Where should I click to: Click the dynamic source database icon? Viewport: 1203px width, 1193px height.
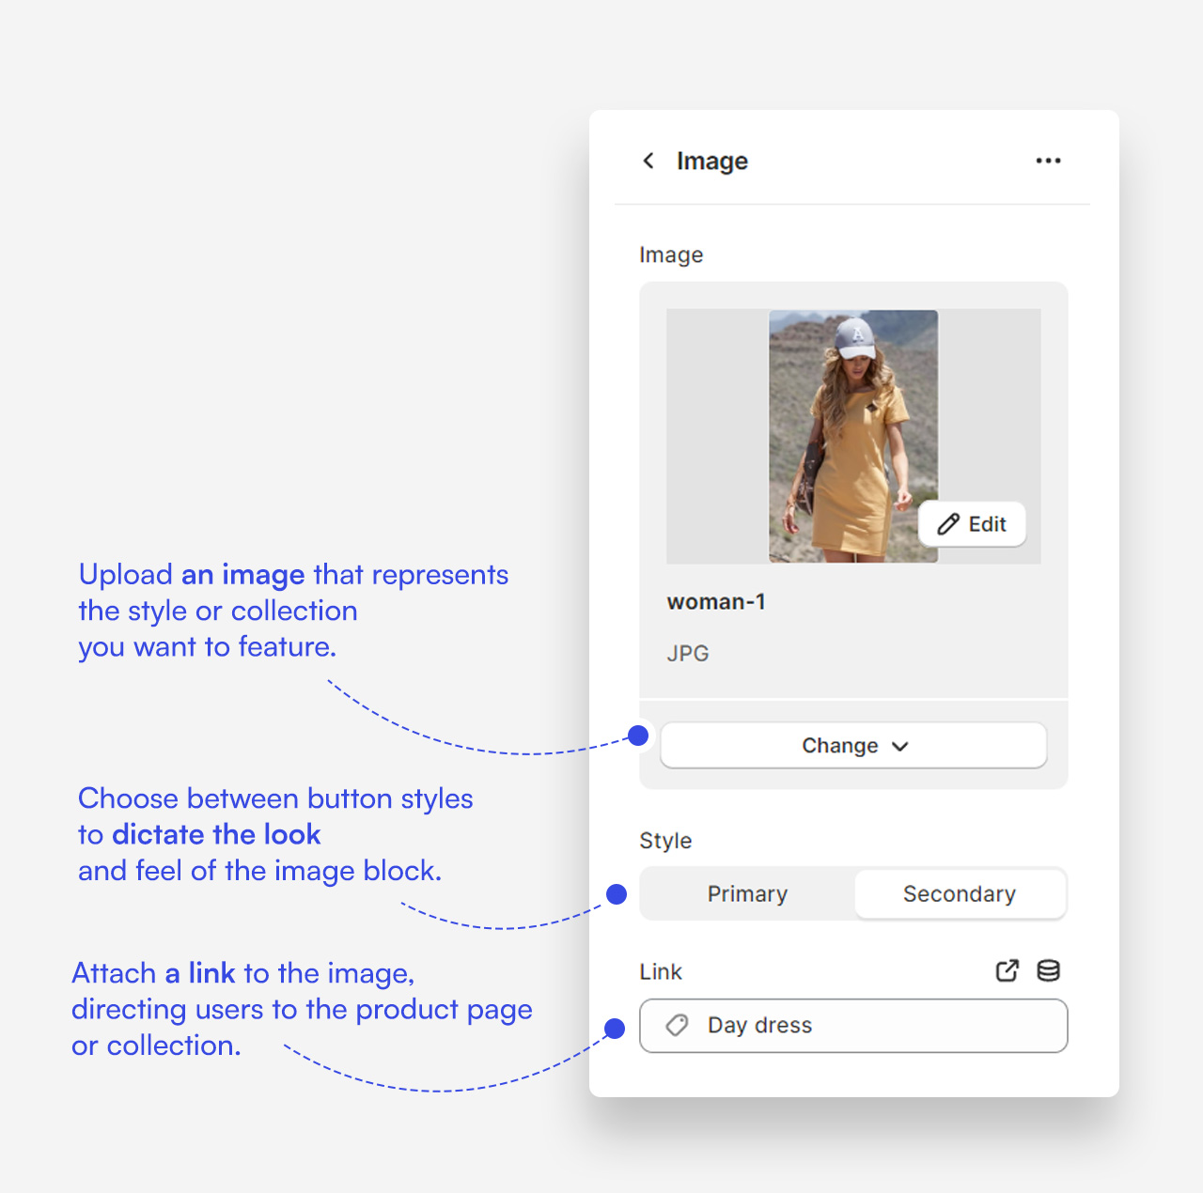[1048, 970]
